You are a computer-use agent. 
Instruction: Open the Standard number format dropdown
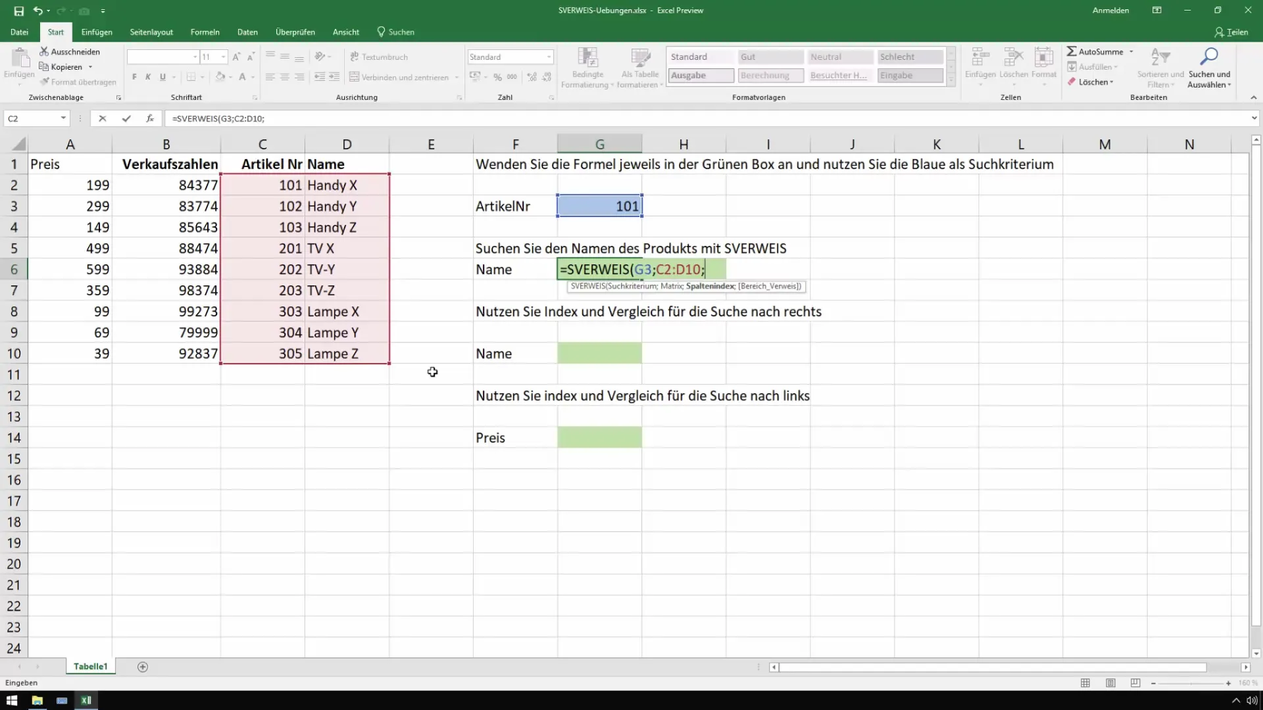tap(510, 57)
